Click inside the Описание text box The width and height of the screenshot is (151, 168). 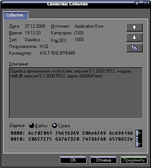point(76,93)
